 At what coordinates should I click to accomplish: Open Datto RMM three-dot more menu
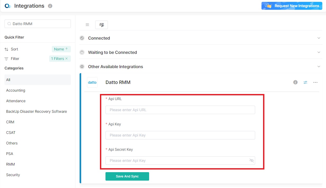(315, 82)
